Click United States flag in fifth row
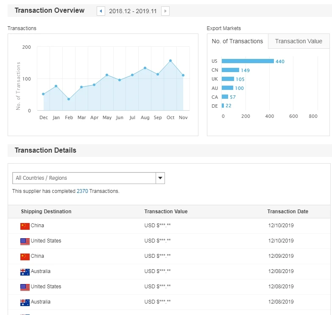332x315 pixels. (25, 287)
